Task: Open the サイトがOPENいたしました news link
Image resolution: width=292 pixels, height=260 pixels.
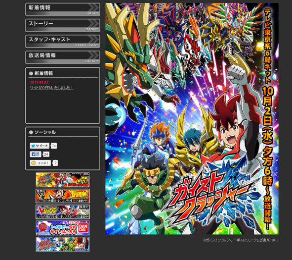Action: coord(51,88)
